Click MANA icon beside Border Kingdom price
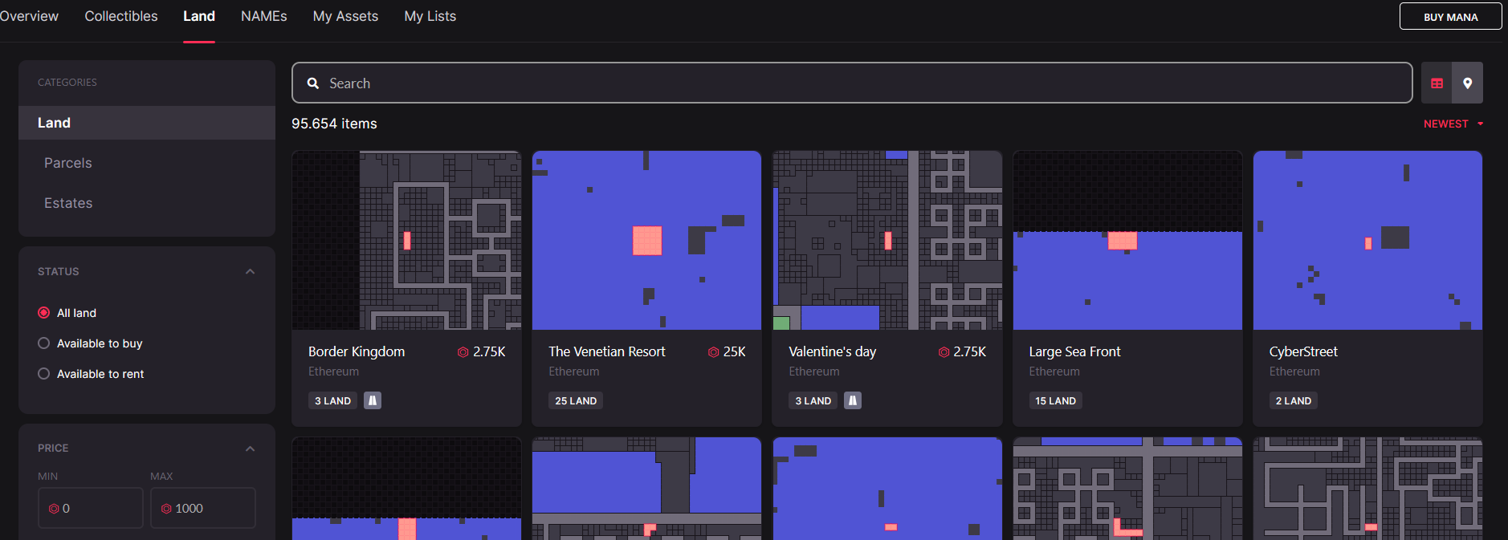Screen dimensions: 1508x540 [x=463, y=352]
